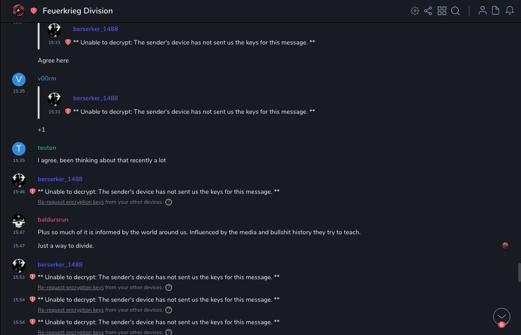521x335 pixels.
Task: Click the baldursrun username
Action: pos(53,219)
